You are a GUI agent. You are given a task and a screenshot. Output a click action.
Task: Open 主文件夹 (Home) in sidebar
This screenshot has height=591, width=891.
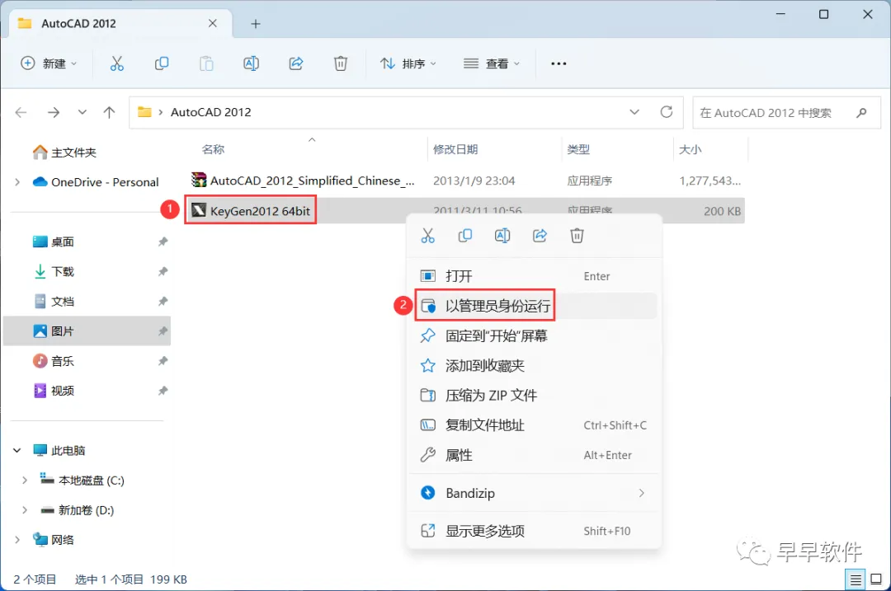[x=65, y=152]
